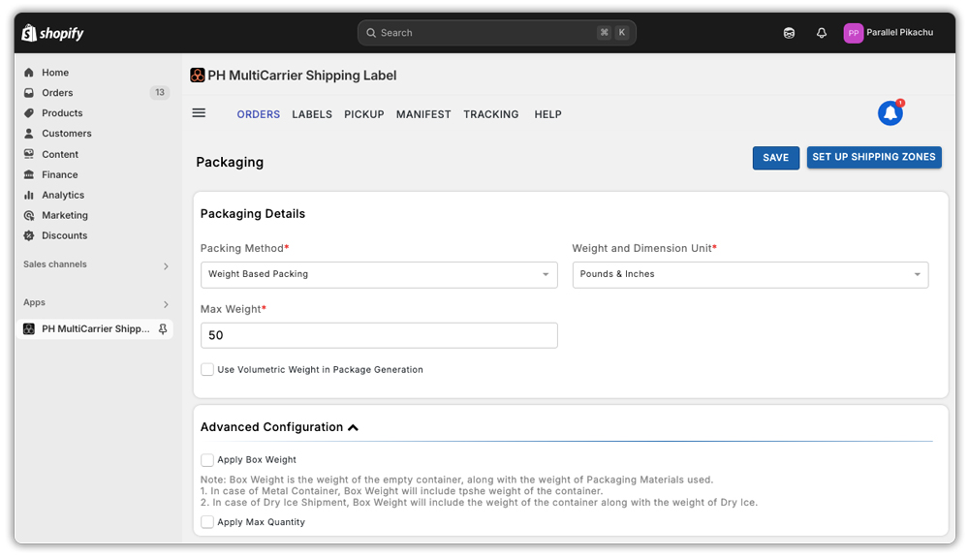Open the Sidekick assistant icon in top bar
The width and height of the screenshot is (969, 558).
[x=789, y=33]
